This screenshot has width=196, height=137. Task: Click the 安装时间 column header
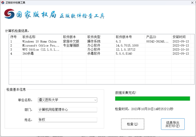(181, 37)
